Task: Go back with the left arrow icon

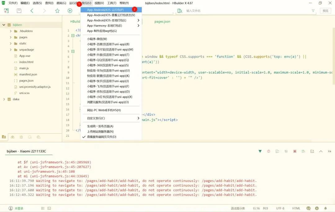Action: point(32,11)
